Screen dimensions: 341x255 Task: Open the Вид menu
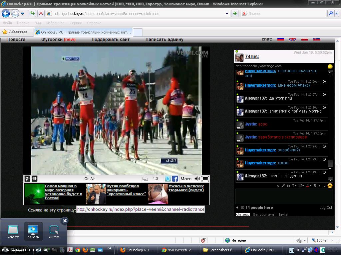[38, 23]
